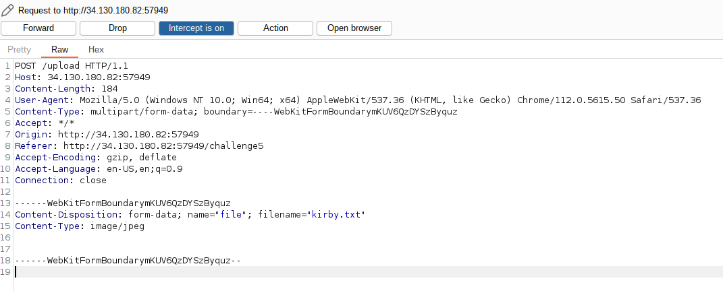The height and width of the screenshot is (291, 723).
Task: Click the closing boundary on line 18
Action: point(128,261)
